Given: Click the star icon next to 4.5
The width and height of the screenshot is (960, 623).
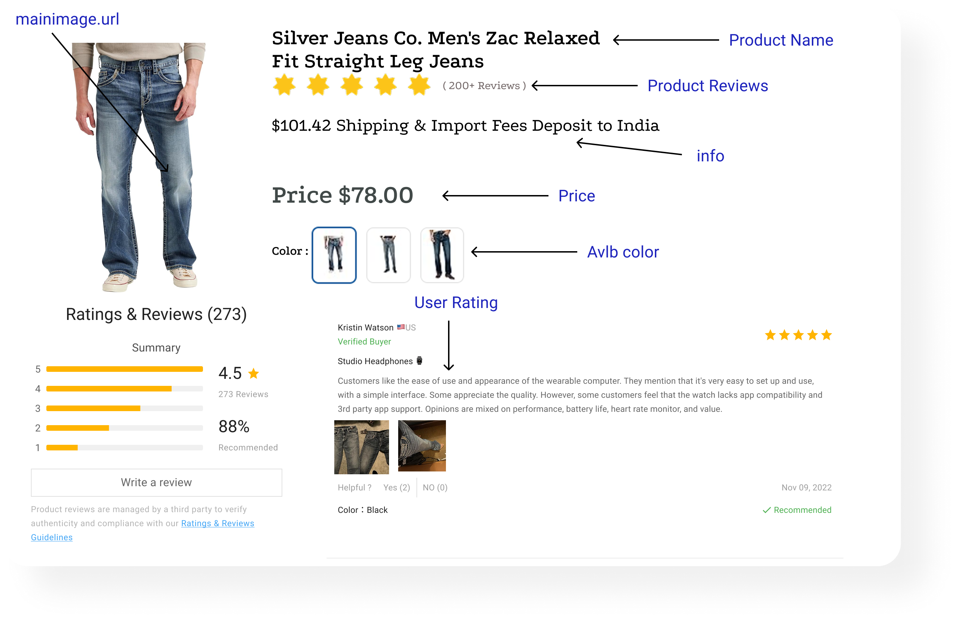Looking at the screenshot, I should tap(254, 374).
